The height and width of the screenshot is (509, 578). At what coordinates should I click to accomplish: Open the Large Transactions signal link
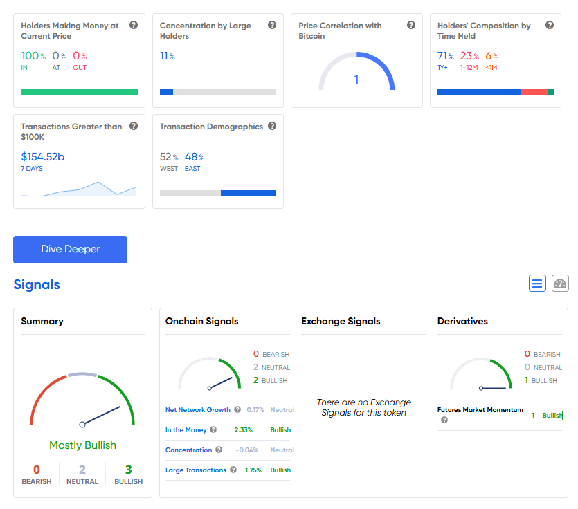coord(196,470)
